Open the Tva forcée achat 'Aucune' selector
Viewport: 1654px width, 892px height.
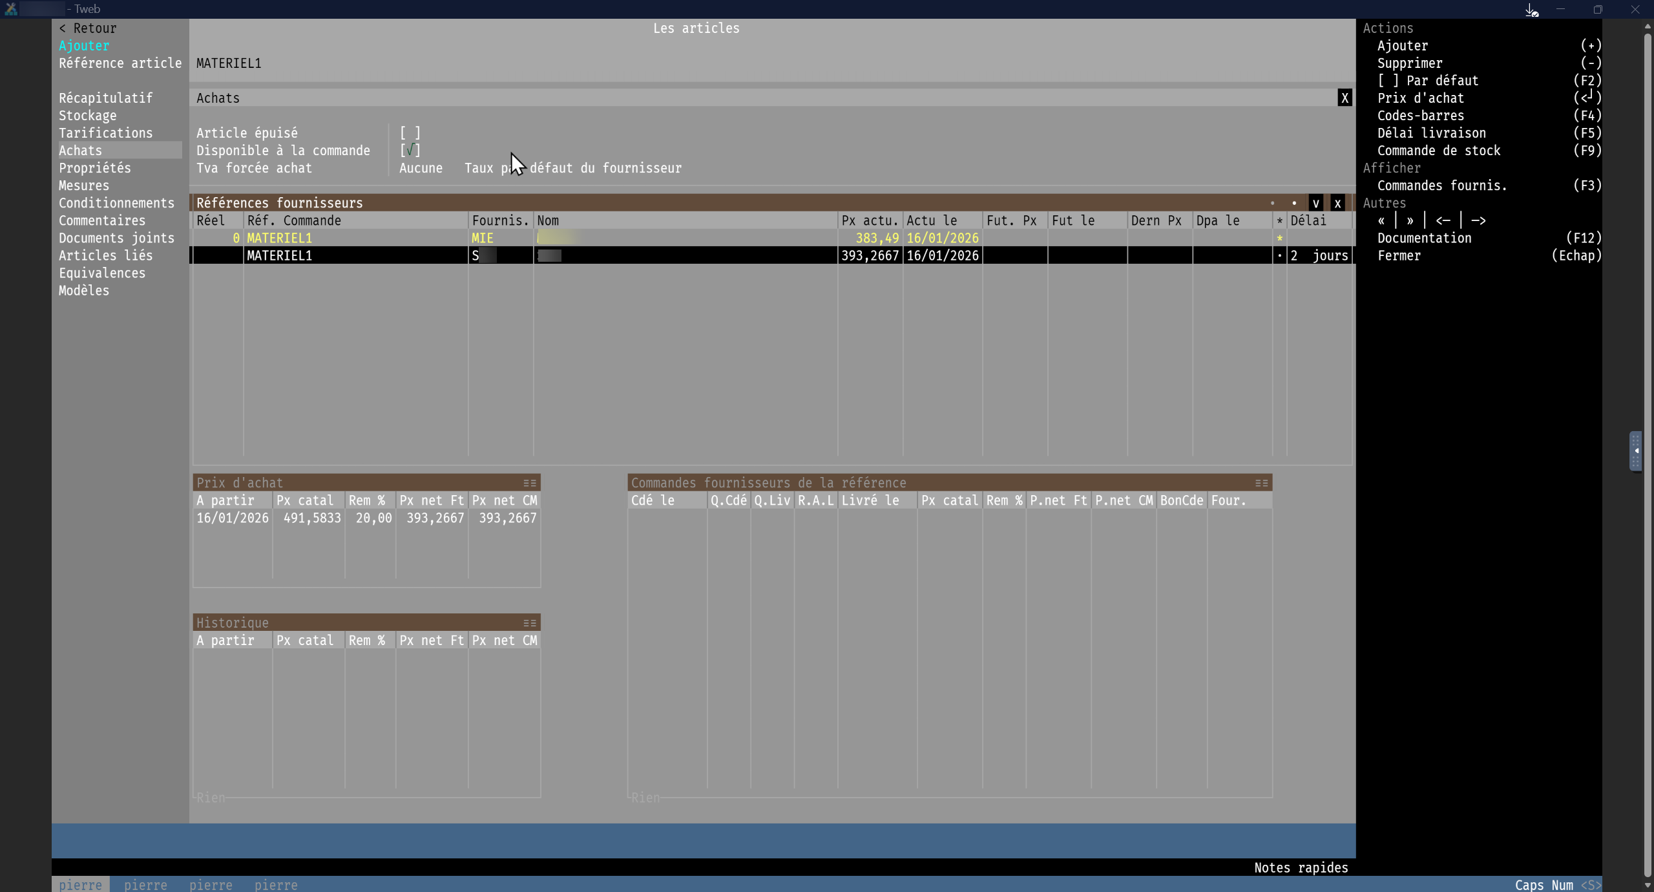click(421, 168)
